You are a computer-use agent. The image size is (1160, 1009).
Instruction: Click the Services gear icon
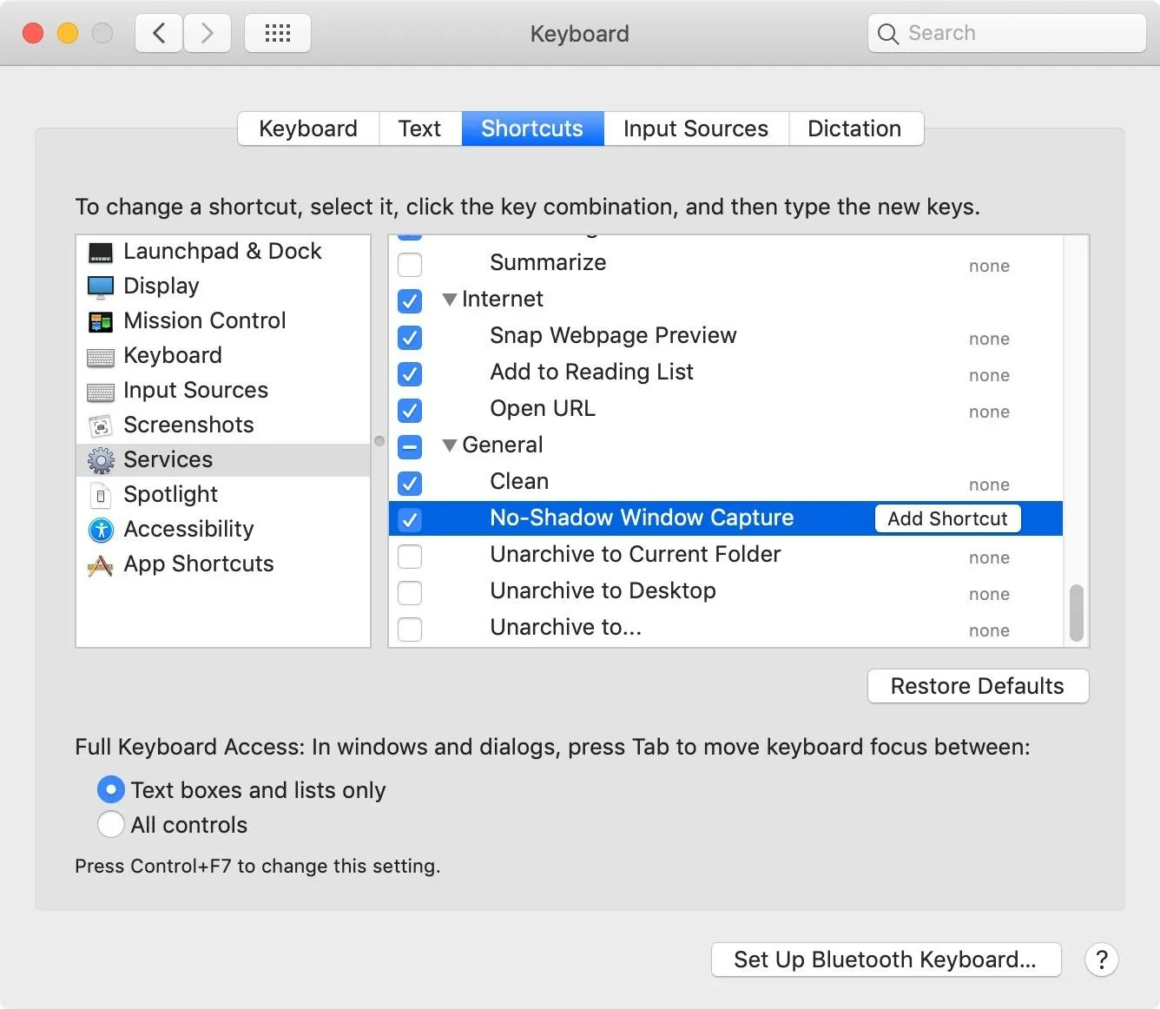pos(101,460)
